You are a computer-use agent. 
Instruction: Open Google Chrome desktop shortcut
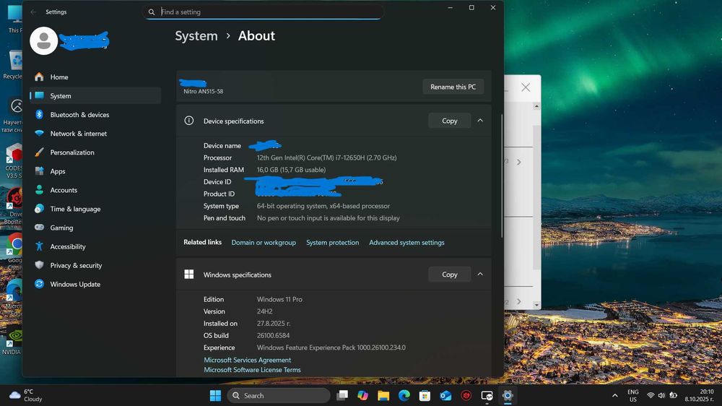point(14,251)
